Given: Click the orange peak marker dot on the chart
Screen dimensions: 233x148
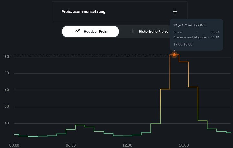Looking at the screenshot, I should pos(174,55).
